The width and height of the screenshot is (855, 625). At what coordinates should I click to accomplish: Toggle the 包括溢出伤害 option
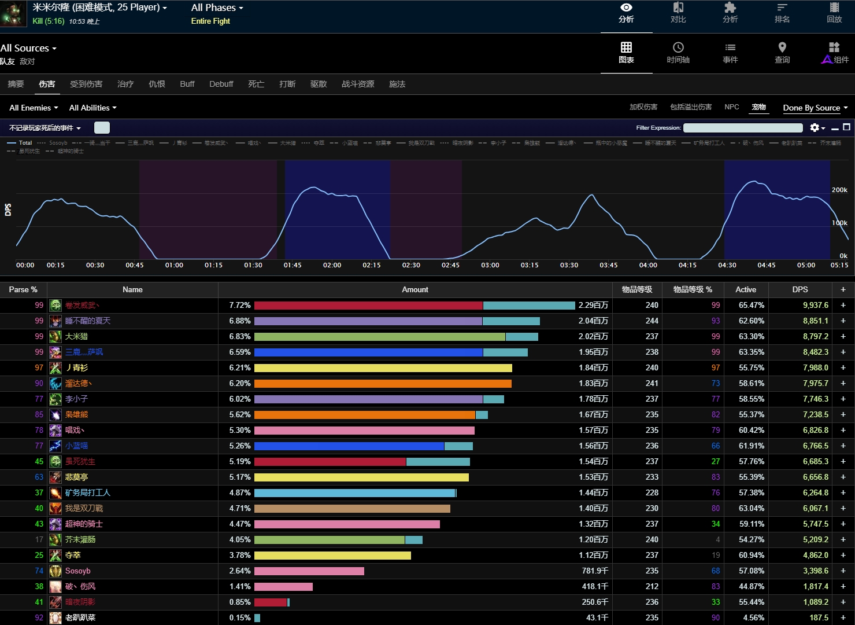(x=691, y=107)
